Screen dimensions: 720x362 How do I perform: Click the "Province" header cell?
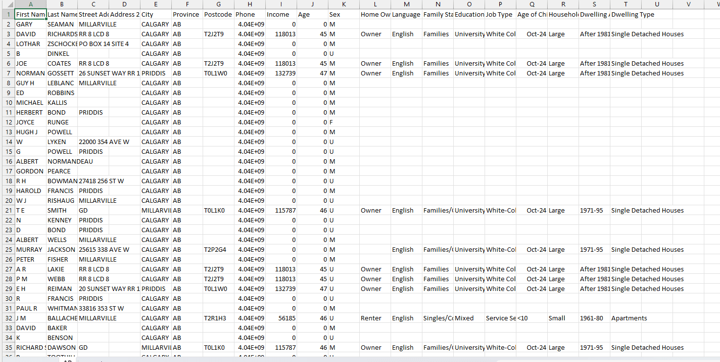click(x=187, y=14)
